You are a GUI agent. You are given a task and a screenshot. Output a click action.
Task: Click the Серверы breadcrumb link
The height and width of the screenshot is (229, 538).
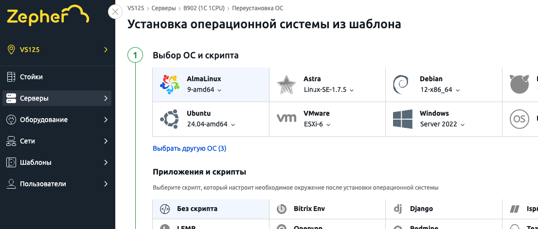pos(163,8)
